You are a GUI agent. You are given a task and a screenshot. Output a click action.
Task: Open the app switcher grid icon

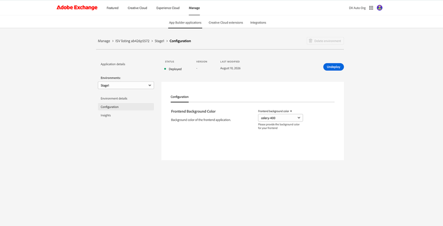pyautogui.click(x=371, y=8)
